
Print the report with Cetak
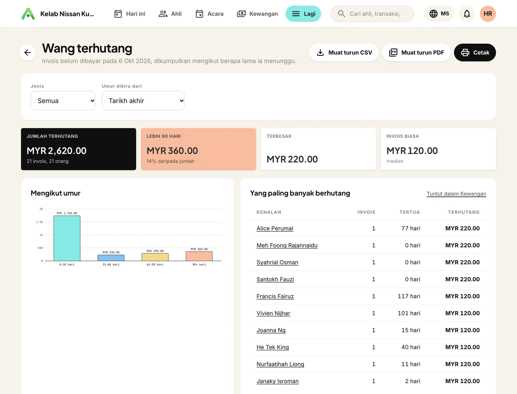click(x=475, y=52)
